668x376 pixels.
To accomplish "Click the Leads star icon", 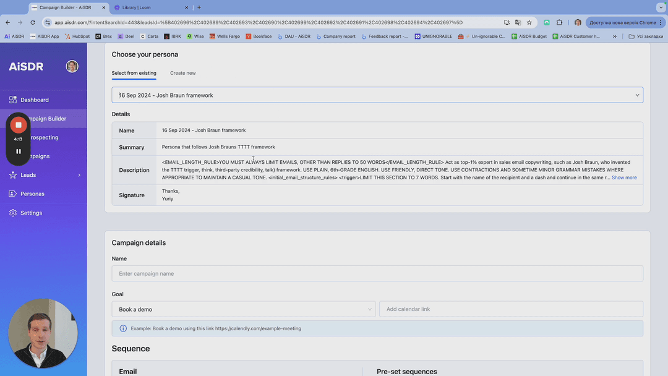I will tap(13, 175).
